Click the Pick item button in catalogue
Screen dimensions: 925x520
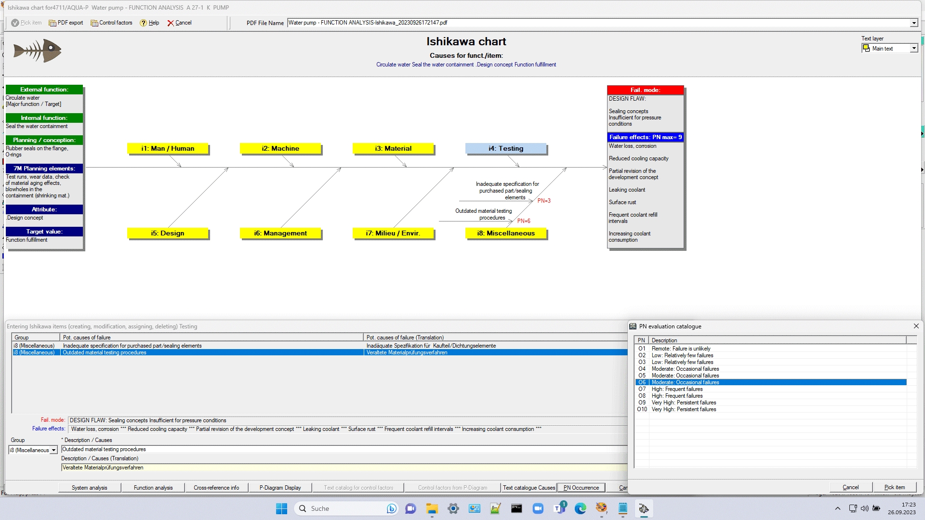coord(894,487)
